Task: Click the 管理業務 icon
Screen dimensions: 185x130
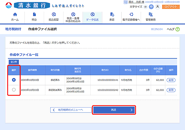Action: [x=151, y=14]
